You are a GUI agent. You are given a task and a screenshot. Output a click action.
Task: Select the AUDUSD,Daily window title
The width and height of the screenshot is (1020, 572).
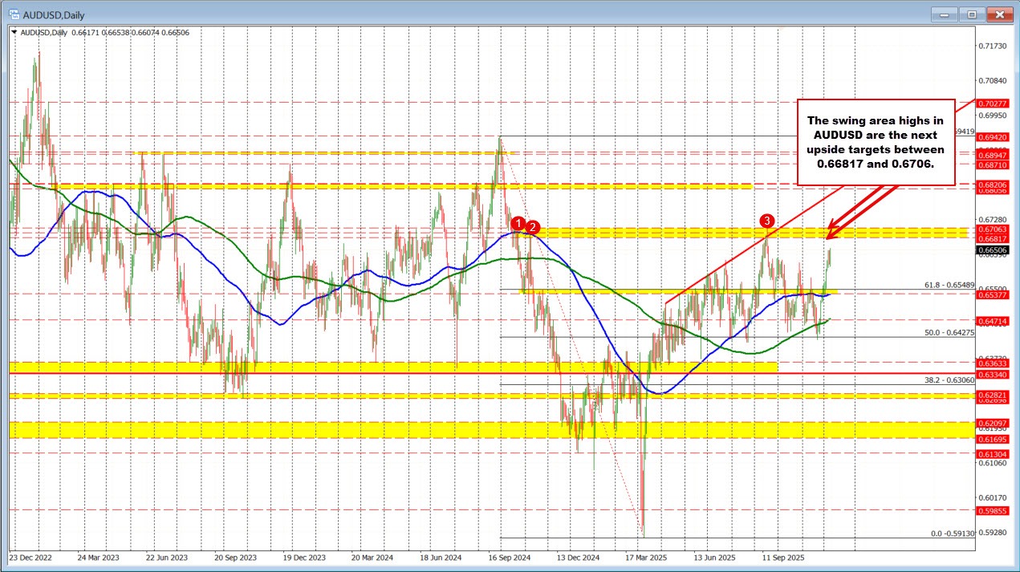click(x=55, y=14)
